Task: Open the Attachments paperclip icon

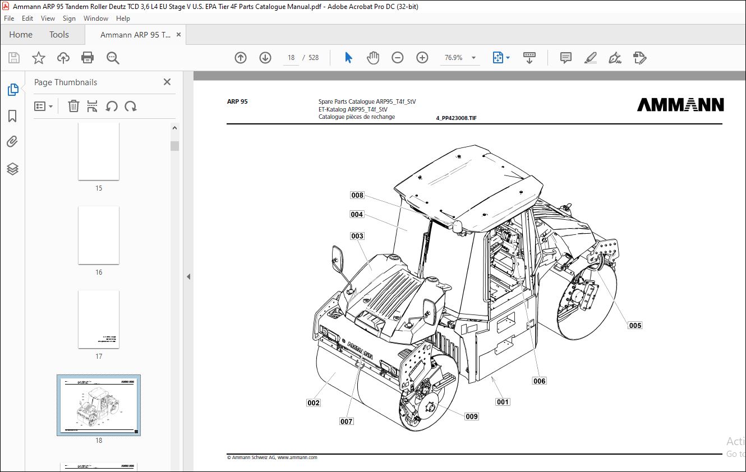Action: [12, 142]
